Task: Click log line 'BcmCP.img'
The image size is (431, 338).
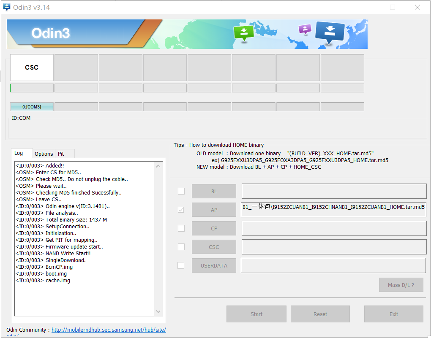Action: (x=44, y=267)
